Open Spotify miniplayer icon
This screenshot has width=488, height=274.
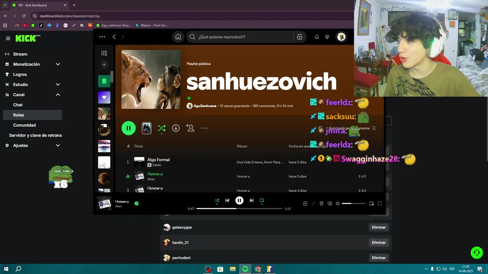(x=372, y=204)
